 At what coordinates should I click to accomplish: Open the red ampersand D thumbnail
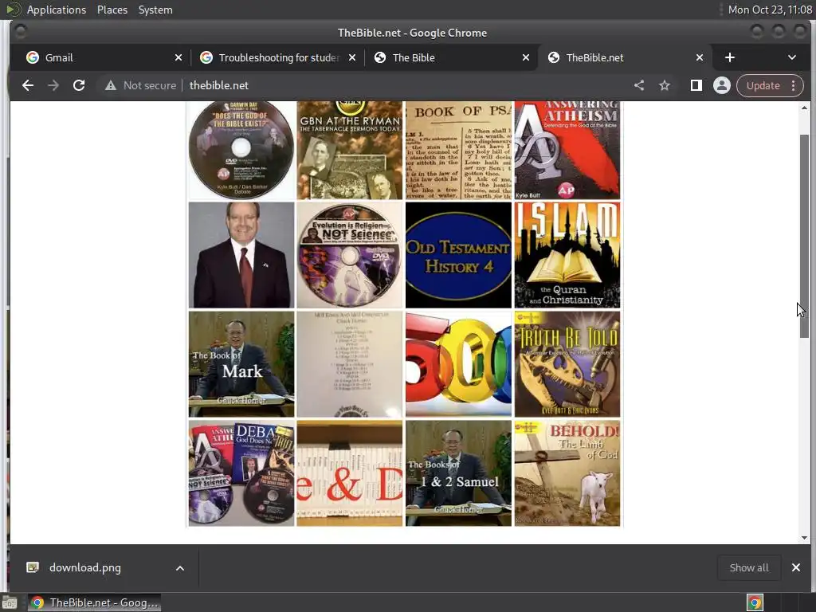pyautogui.click(x=349, y=473)
